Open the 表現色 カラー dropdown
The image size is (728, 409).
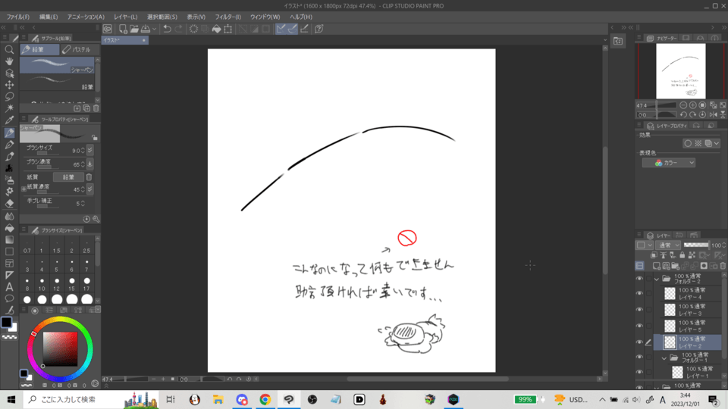[669, 163]
